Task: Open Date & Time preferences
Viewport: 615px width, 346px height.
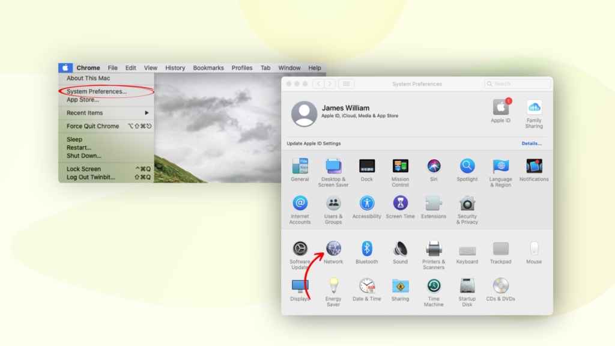Action: (x=367, y=290)
